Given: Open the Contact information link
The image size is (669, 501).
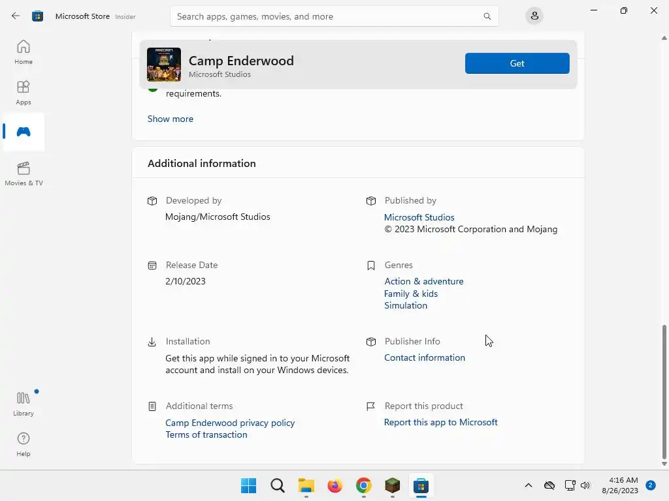Looking at the screenshot, I should coord(425,357).
